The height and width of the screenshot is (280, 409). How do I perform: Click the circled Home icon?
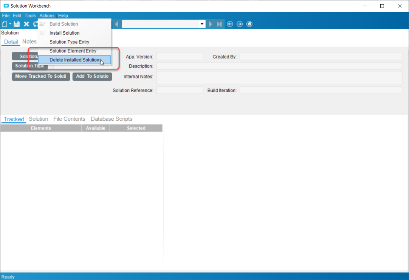click(249, 24)
